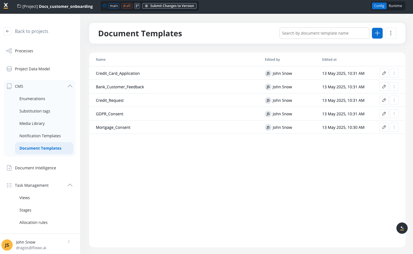Image resolution: width=413 pixels, height=254 pixels.
Task: Edit GDPR_Consent with pencil icon
Action: click(x=384, y=114)
